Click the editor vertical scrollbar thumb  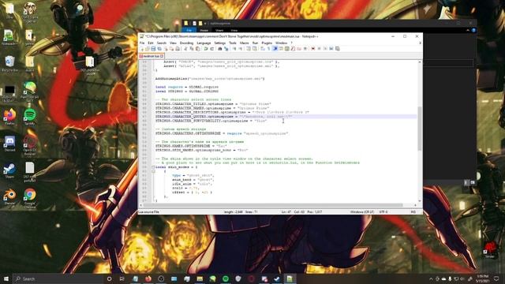click(x=419, y=129)
